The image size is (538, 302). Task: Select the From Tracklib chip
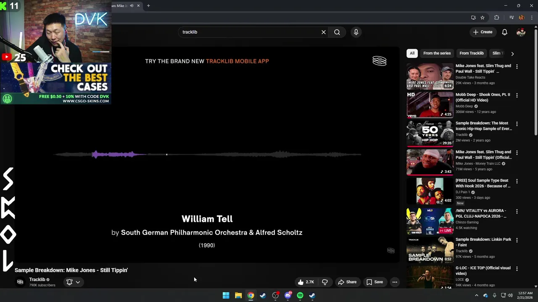[x=471, y=53]
